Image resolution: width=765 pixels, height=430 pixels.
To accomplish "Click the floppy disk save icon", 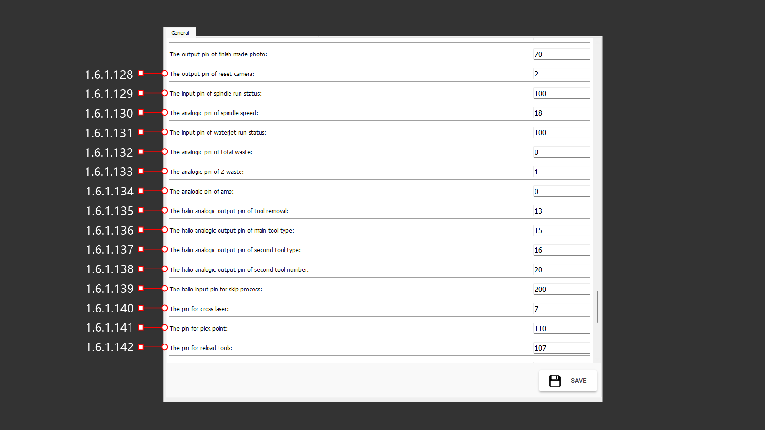I will pos(555,381).
